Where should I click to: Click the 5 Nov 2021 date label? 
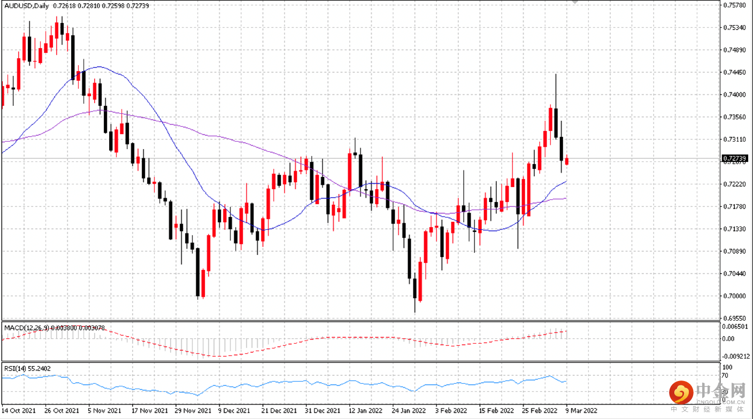(105, 411)
